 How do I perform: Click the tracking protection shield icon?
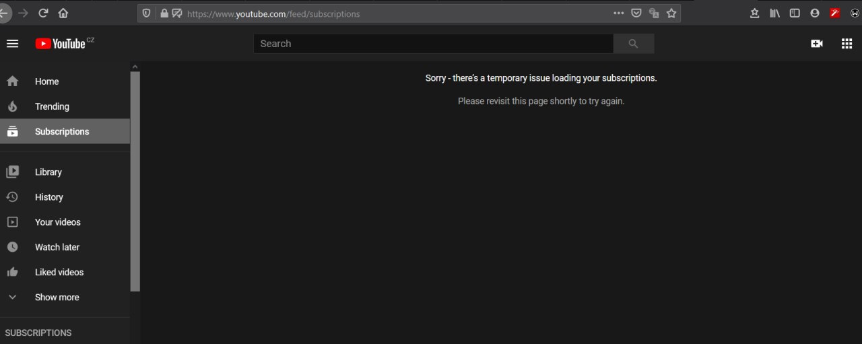pos(147,13)
